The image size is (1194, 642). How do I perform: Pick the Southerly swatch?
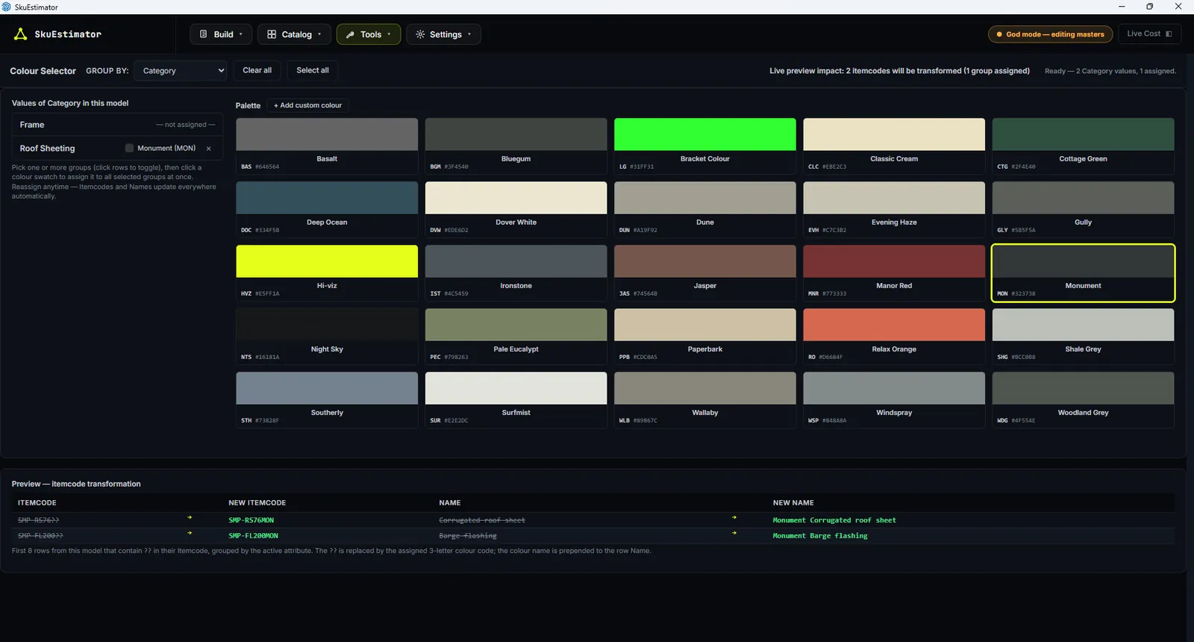(327, 399)
